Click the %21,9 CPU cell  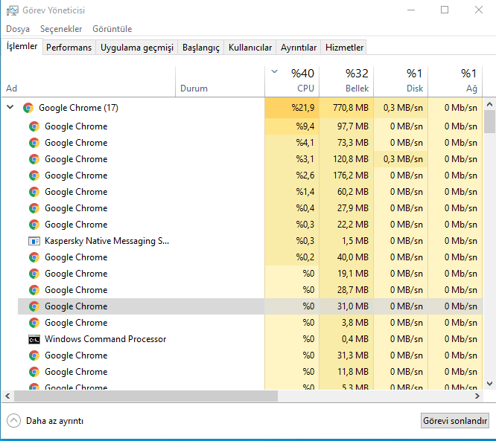click(x=292, y=108)
